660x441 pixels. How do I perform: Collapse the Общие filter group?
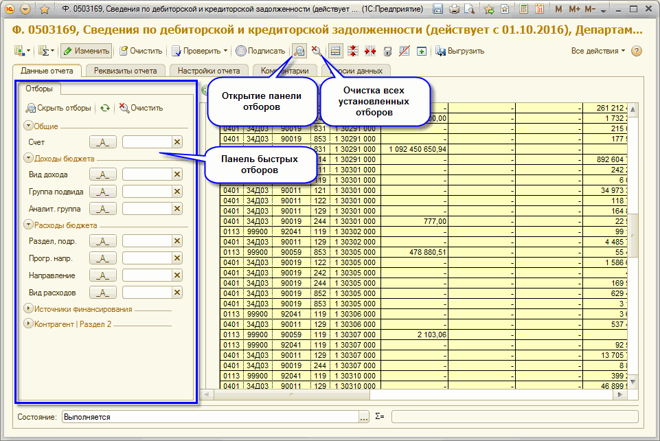pos(28,126)
